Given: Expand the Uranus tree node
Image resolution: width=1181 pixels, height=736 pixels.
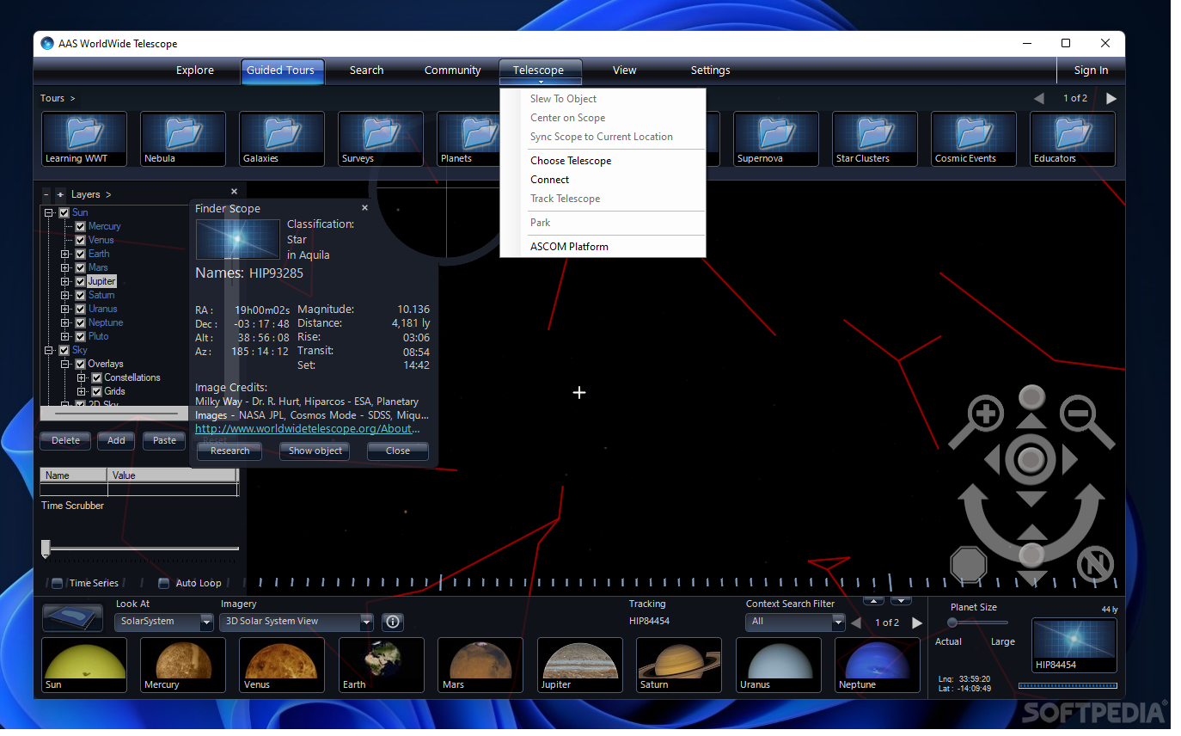Looking at the screenshot, I should 65,309.
